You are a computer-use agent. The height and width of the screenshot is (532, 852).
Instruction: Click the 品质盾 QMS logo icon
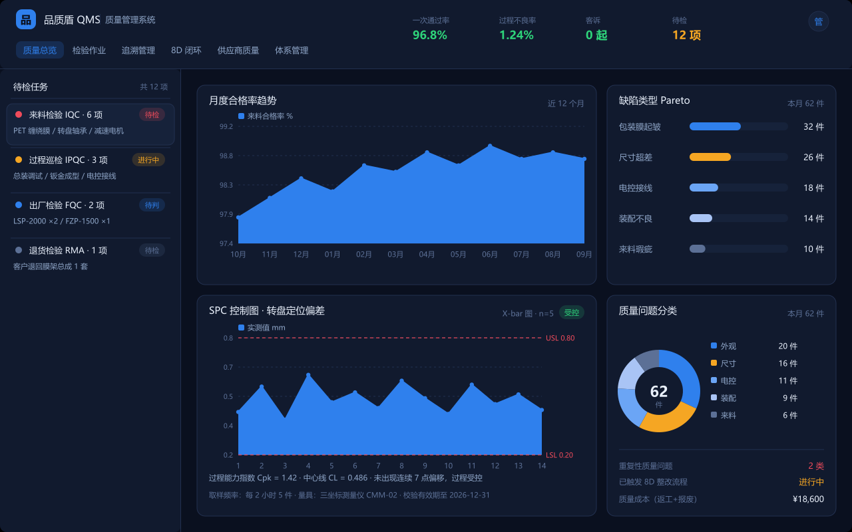point(26,19)
